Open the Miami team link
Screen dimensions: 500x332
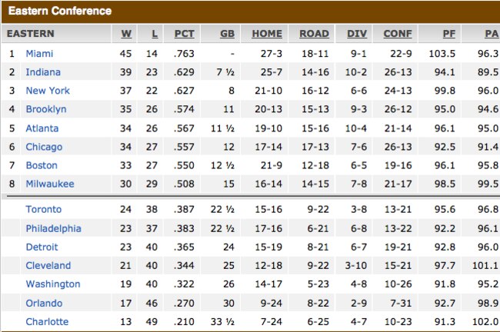coord(39,54)
